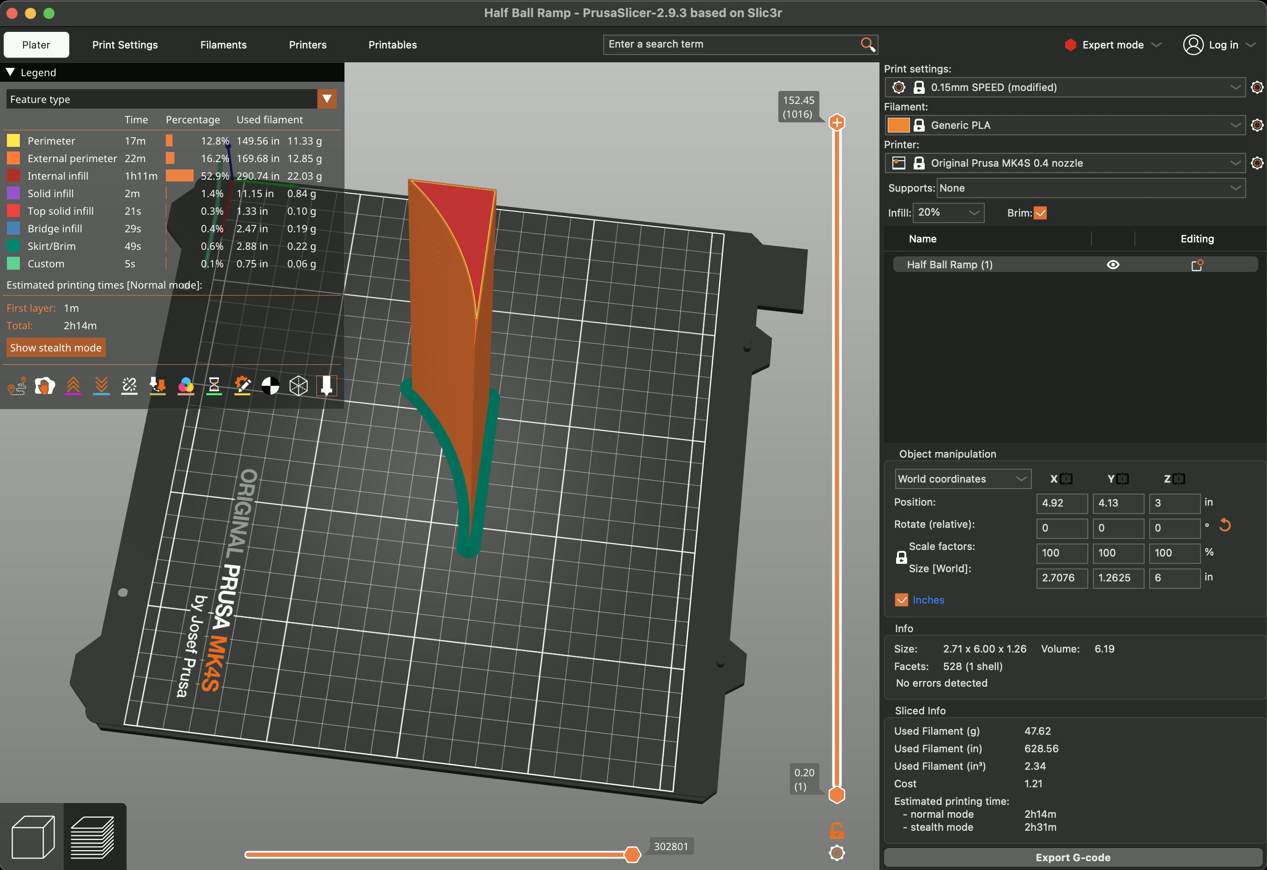Click the Generic PLA filament color swatch
This screenshot has width=1267, height=870.
[898, 126]
